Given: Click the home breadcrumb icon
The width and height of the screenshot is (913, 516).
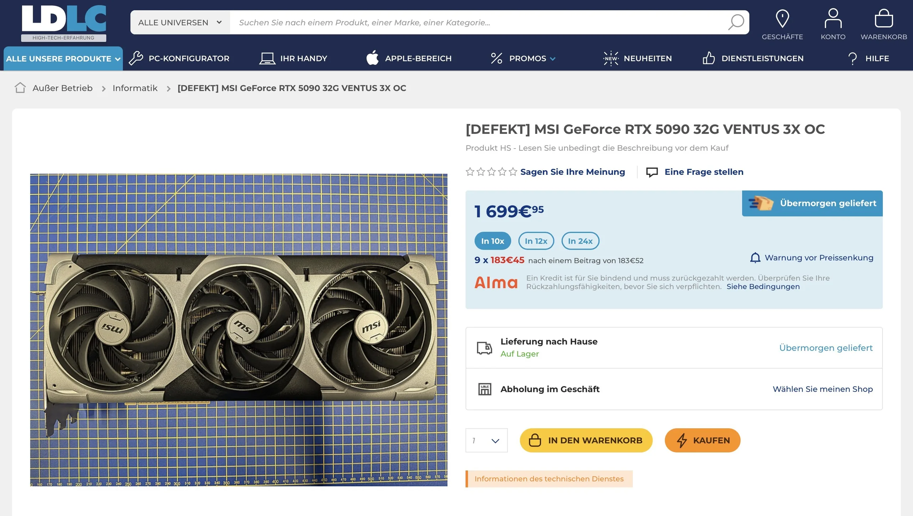Looking at the screenshot, I should [x=20, y=88].
